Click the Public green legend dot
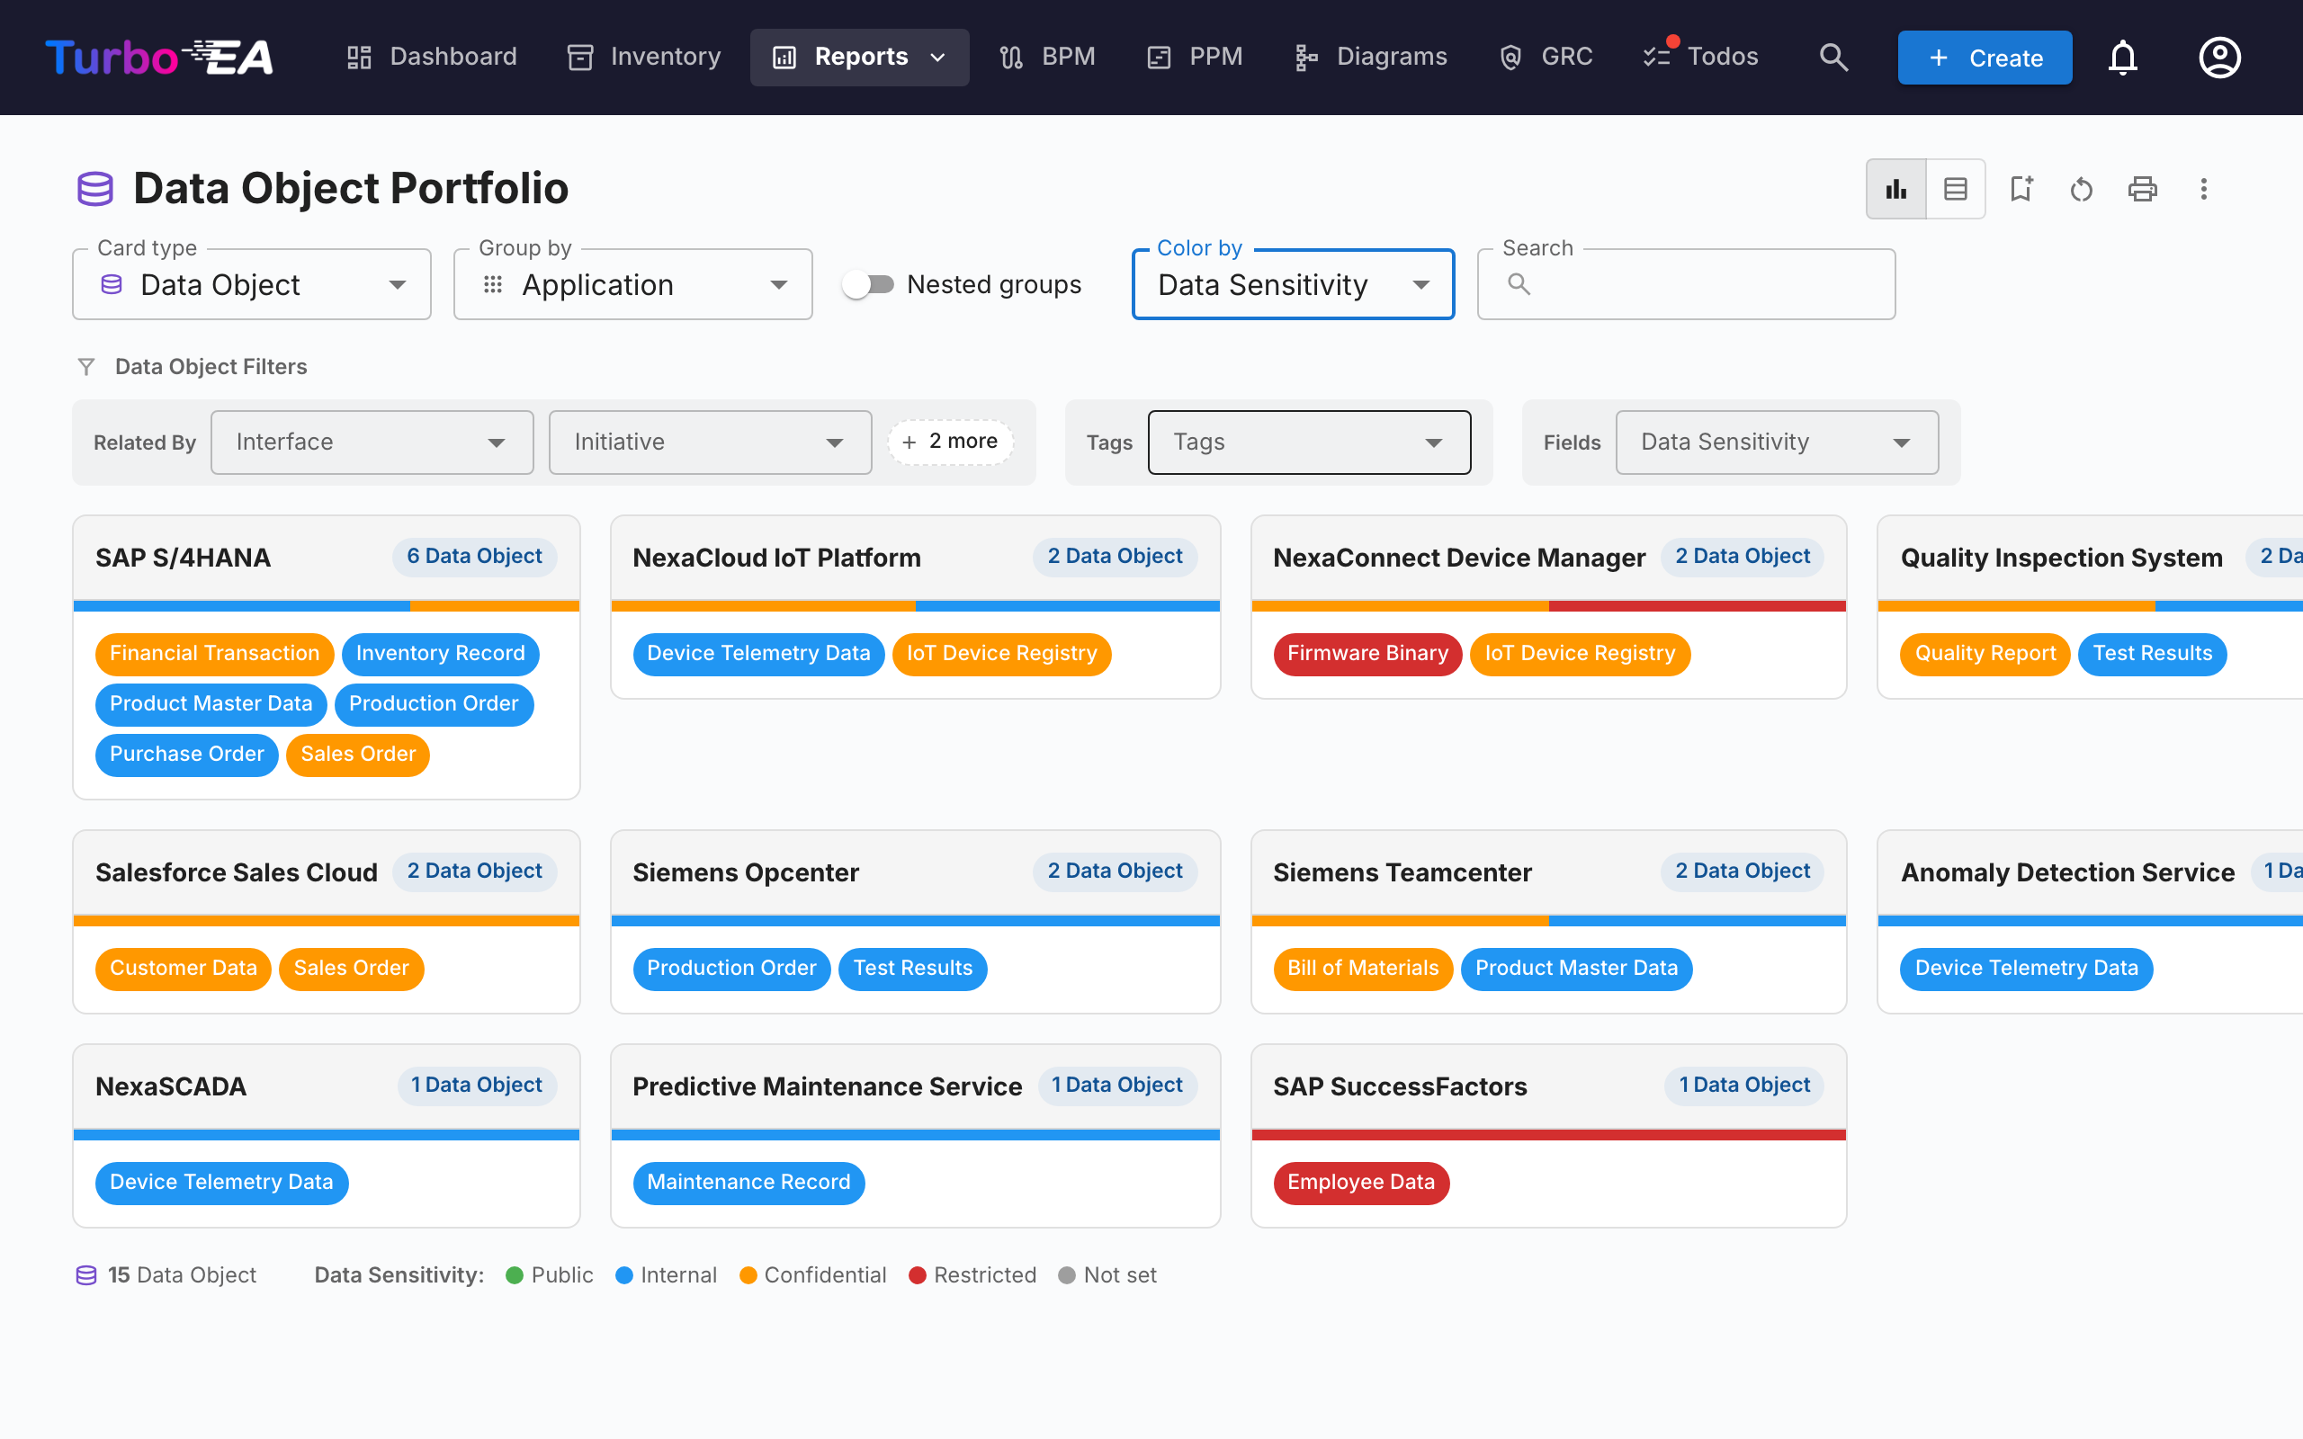 [x=514, y=1275]
